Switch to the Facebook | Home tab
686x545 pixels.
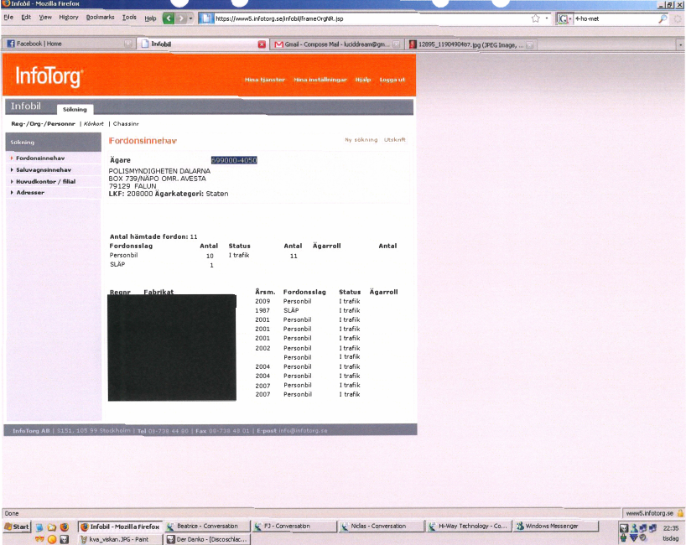click(68, 44)
